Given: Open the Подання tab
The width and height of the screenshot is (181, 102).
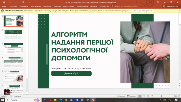Looking at the screenshot, I should 94,6.
